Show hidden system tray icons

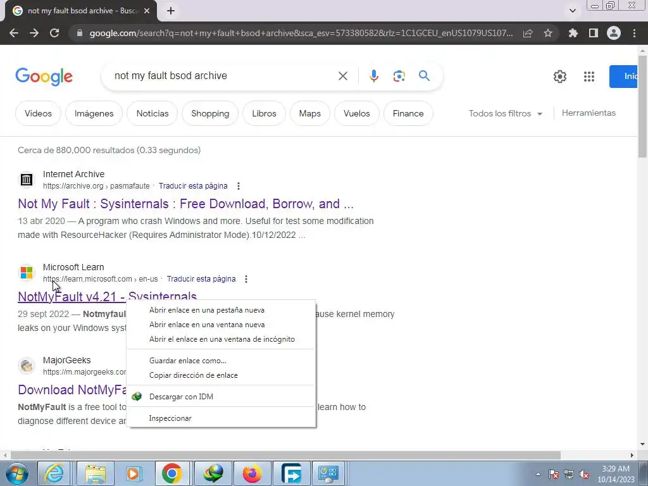tap(538, 474)
